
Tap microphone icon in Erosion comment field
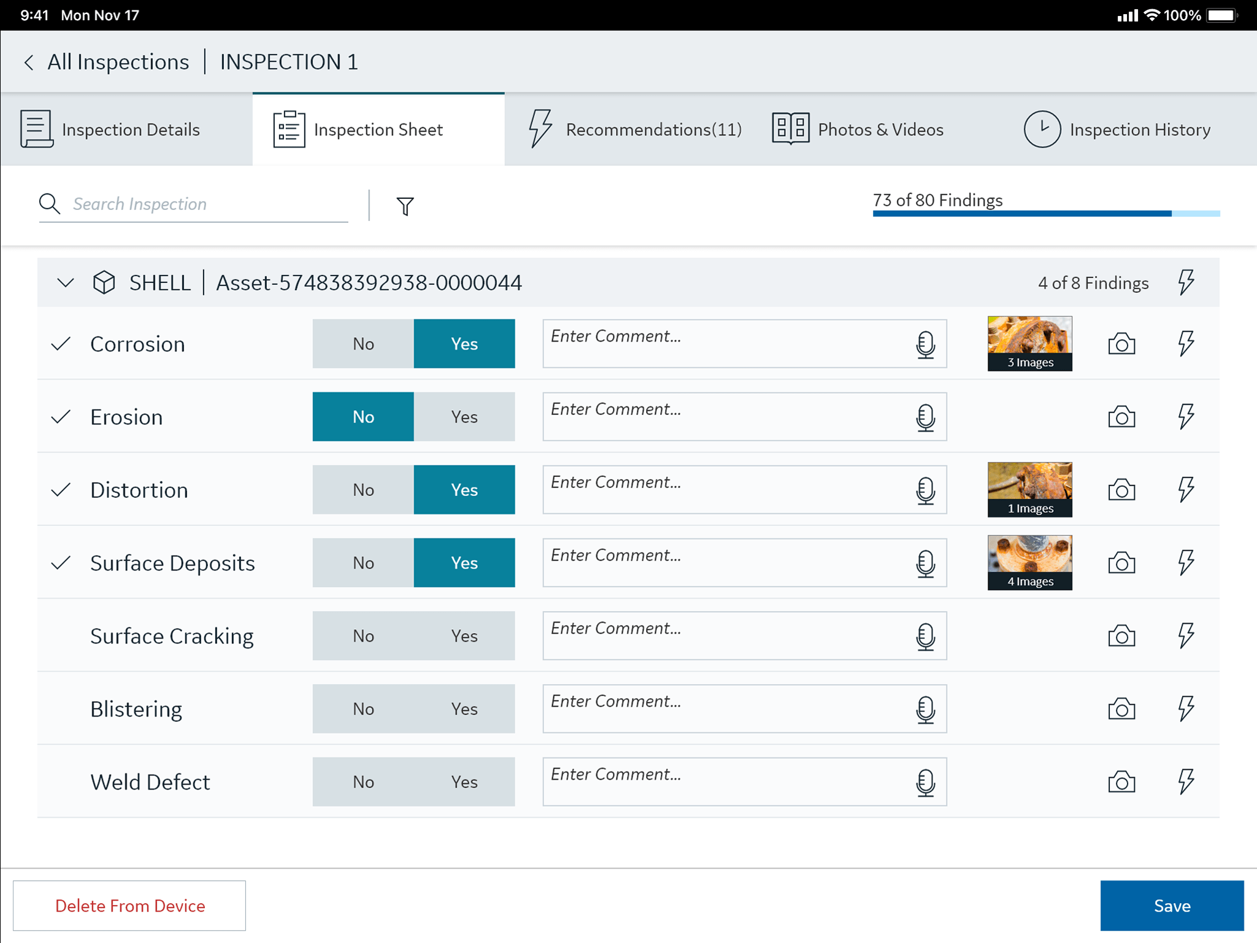pos(925,417)
